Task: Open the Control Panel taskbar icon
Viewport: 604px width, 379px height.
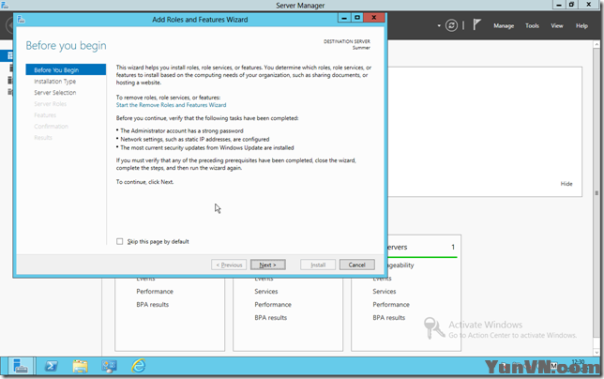Action: [x=109, y=366]
